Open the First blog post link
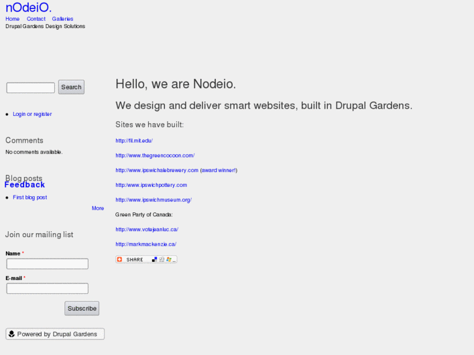 (30, 197)
